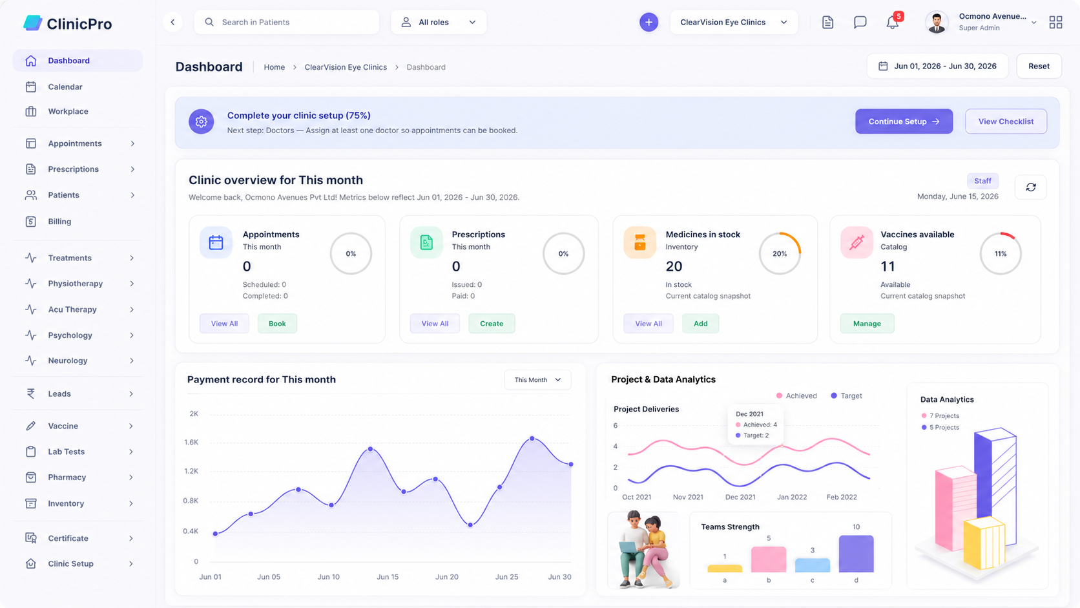This screenshot has height=608, width=1080.
Task: Open Billing in the sidebar
Action: [78, 221]
